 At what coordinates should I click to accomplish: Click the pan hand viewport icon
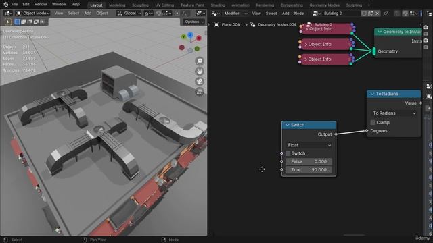(200, 72)
